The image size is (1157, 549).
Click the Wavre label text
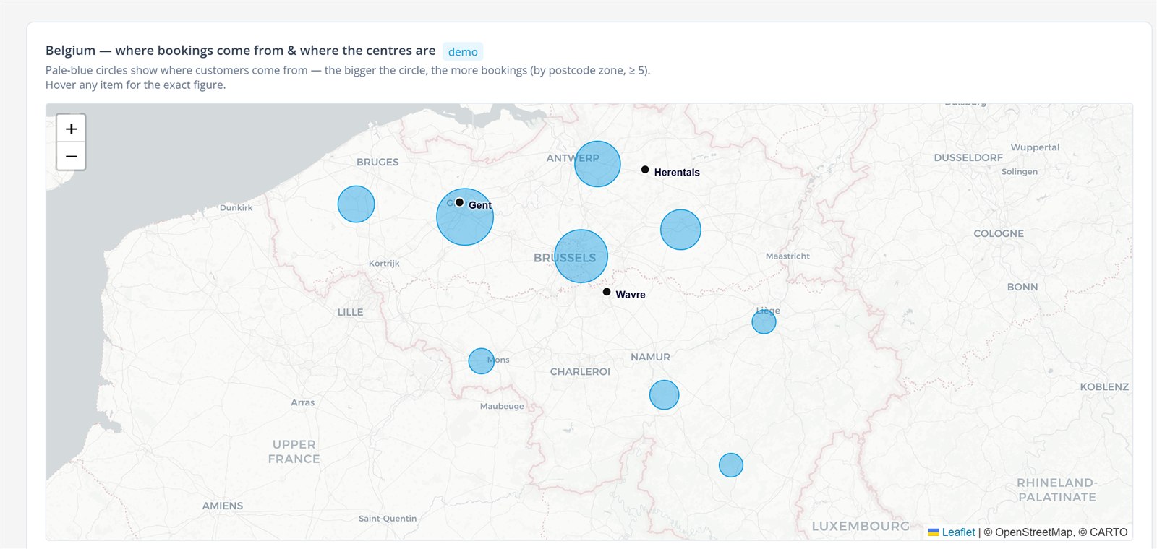631,295
